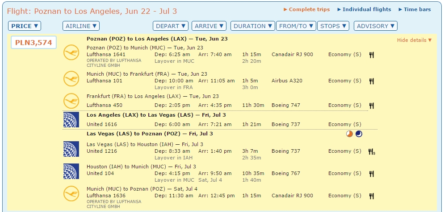Click arrival time Arr: 4:35 pm
The height and width of the screenshot is (212, 444).
point(215,105)
